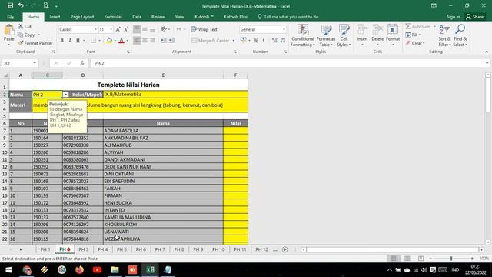Click Merge & Center
This screenshot has height=277, width=492.
pyautogui.click(x=210, y=41)
